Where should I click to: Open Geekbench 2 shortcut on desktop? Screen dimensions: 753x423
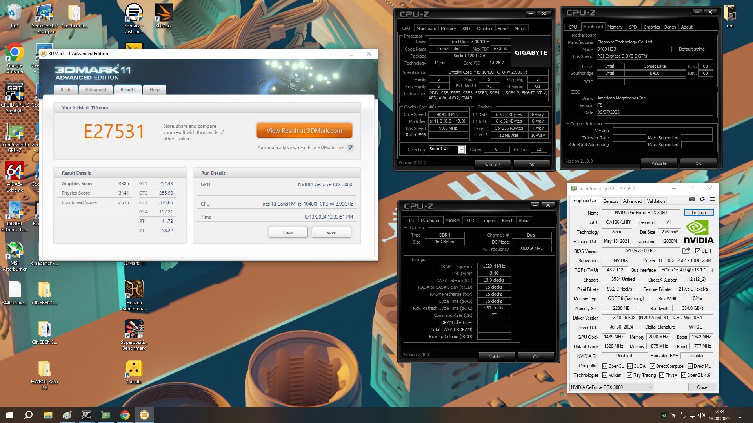pos(44,18)
